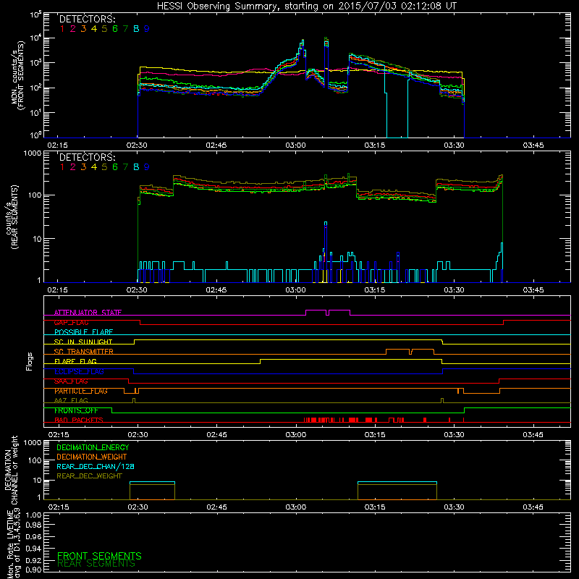
Task: Select the ECLIPSE_FLAG label
Action: click(79, 371)
